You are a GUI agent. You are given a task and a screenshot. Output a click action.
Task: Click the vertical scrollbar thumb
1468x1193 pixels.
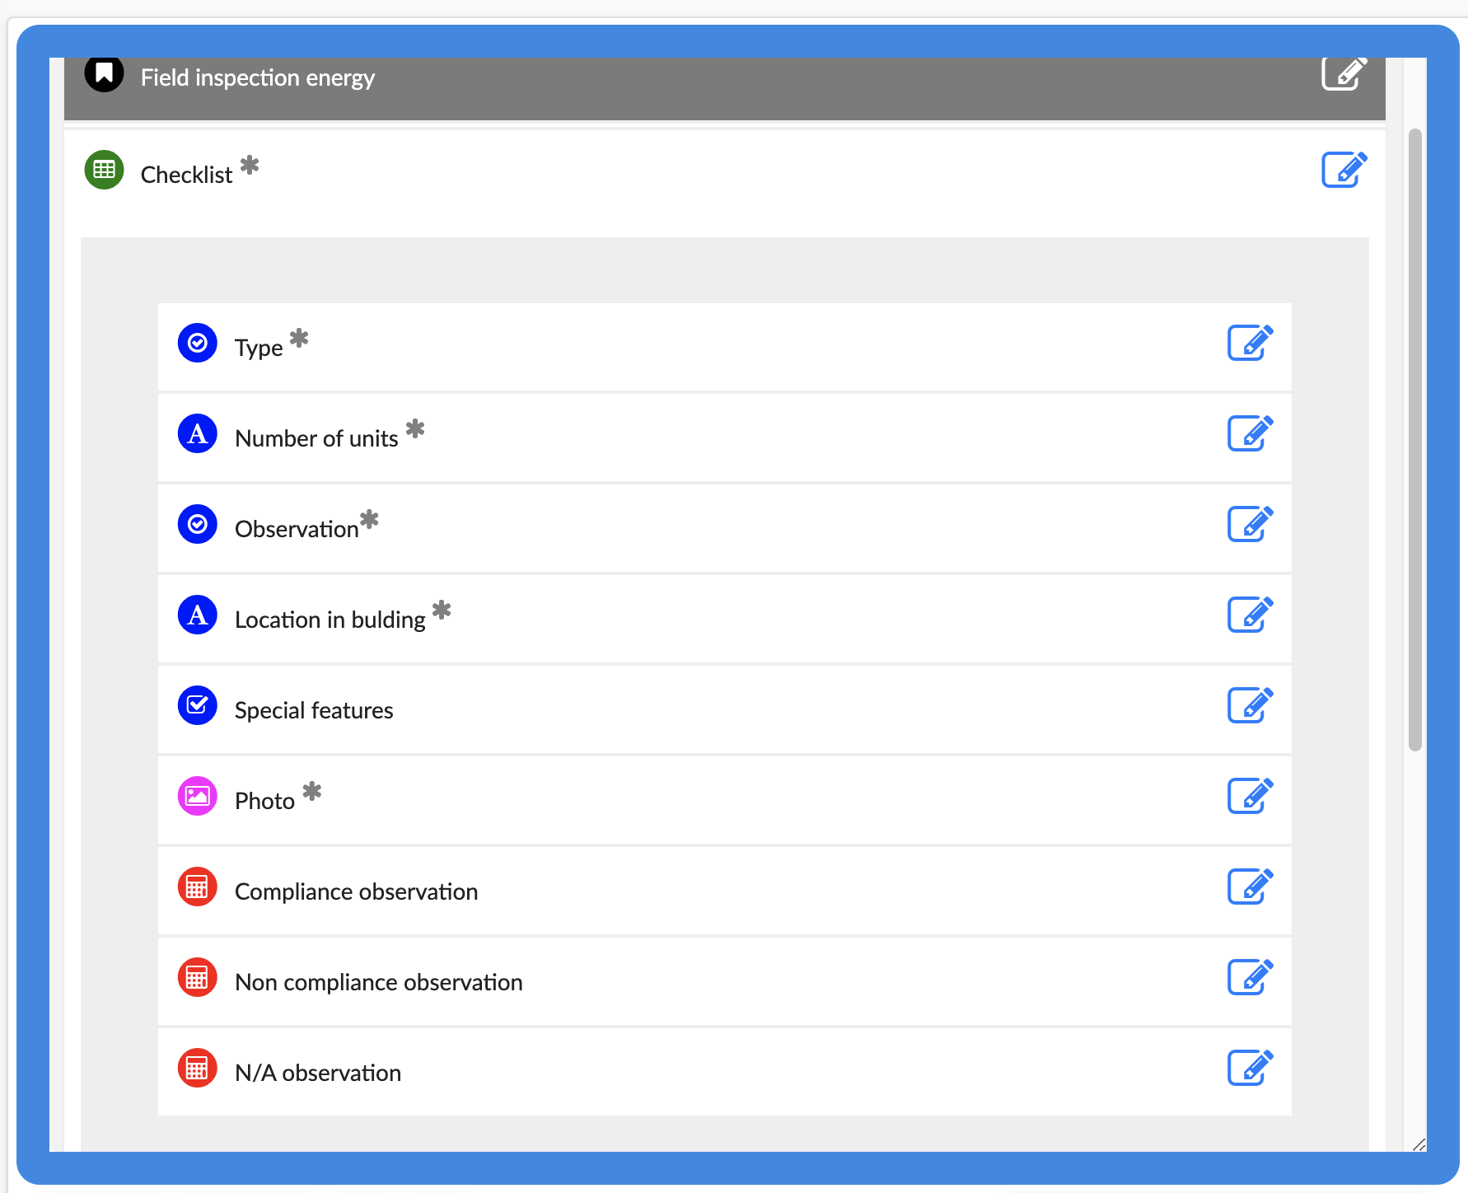(x=1414, y=440)
